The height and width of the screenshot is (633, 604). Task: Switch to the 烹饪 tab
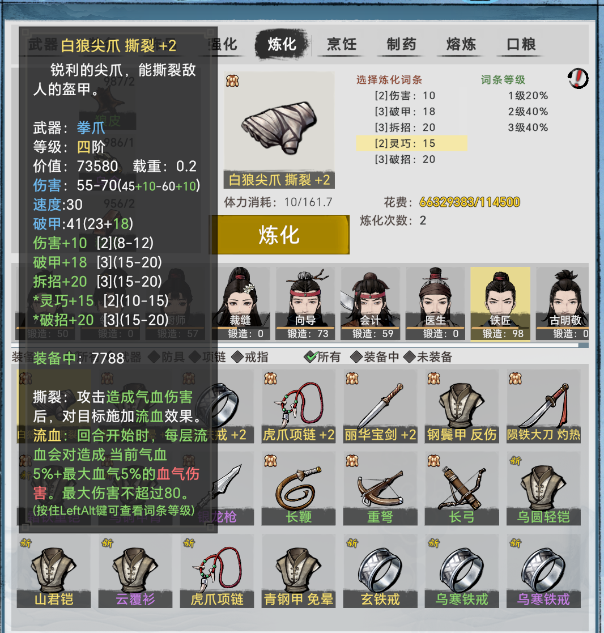(x=342, y=44)
